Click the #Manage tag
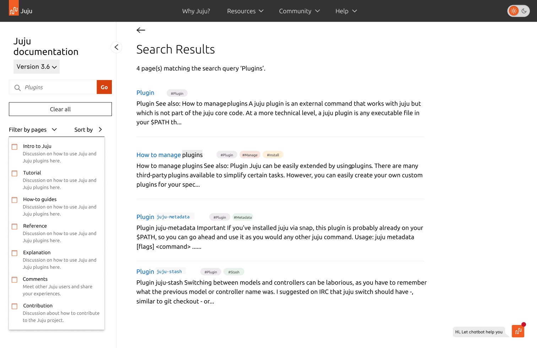Viewport: 537px width, 348px height. 250,155
